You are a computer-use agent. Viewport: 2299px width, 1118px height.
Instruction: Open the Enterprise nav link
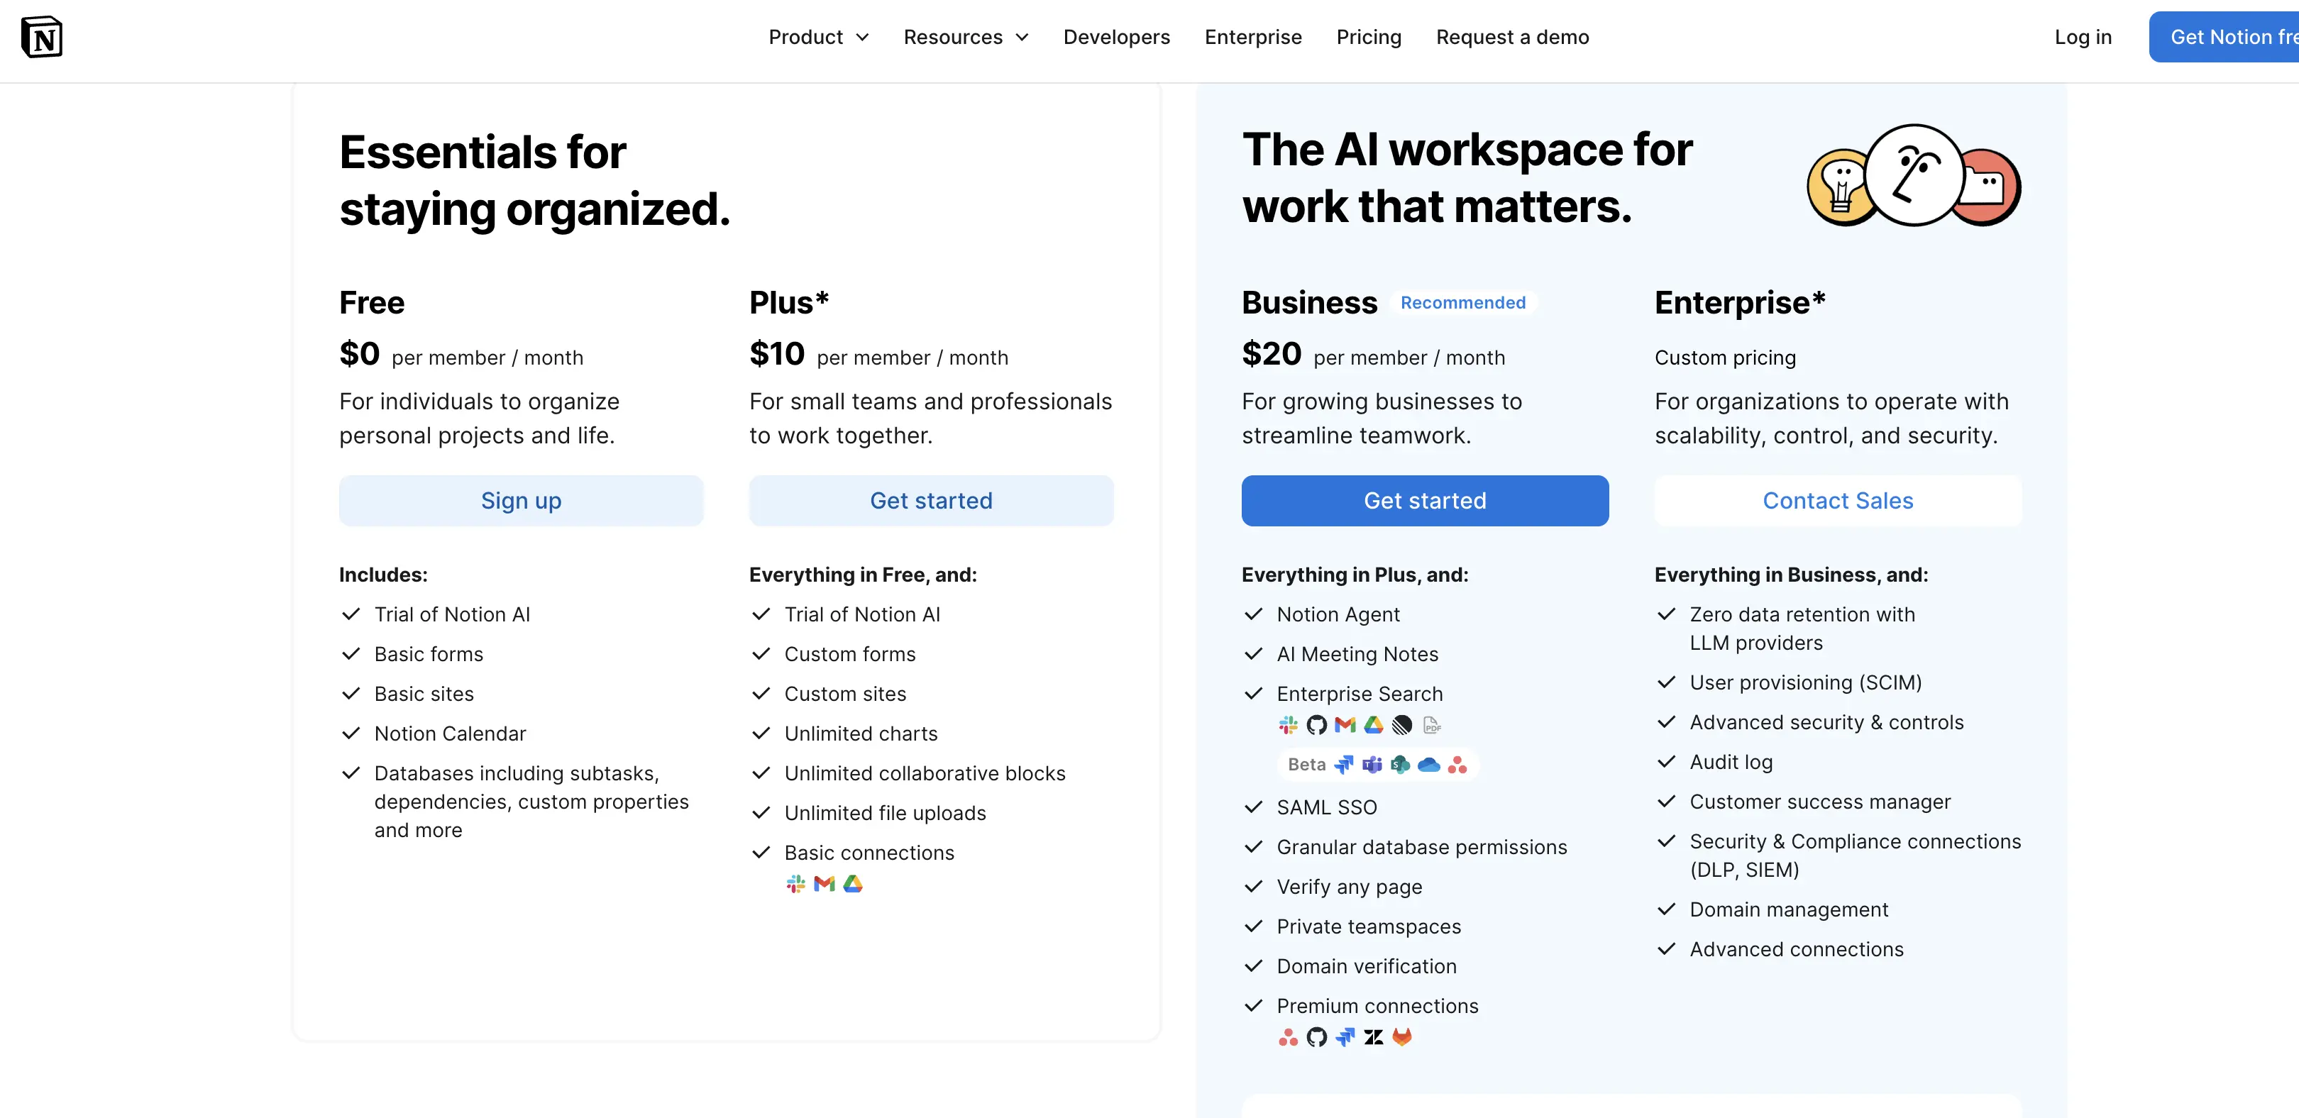pos(1253,37)
